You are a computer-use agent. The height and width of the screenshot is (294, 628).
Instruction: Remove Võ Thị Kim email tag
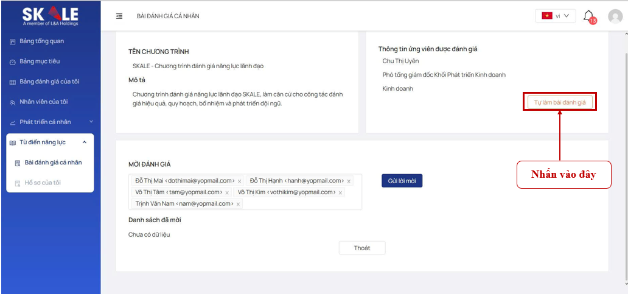pyautogui.click(x=340, y=192)
